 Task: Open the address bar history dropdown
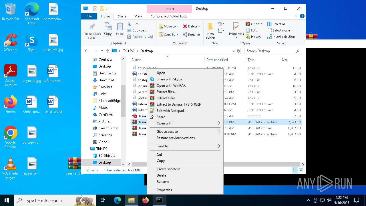tap(234, 51)
